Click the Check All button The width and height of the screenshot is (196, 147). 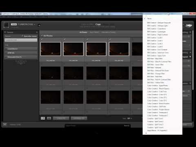click(x=61, y=118)
